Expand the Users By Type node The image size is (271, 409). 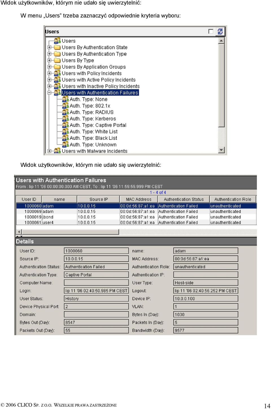(x=49, y=60)
